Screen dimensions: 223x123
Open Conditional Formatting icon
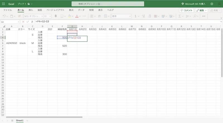(x=156, y=16)
